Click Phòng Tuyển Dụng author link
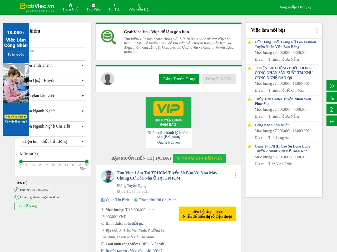This screenshot has height=252, width=337. (131, 186)
